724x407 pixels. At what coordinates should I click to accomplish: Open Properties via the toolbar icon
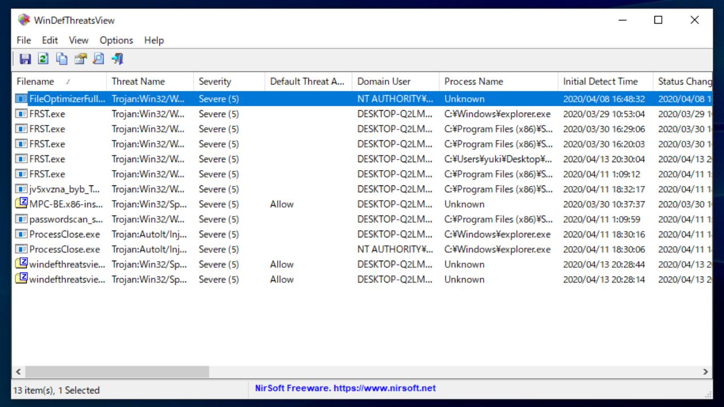(80, 59)
